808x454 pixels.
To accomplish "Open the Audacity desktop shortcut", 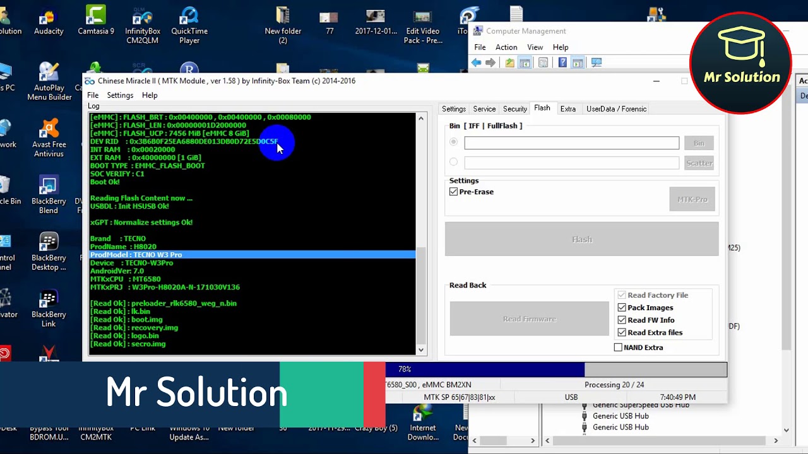I will coord(49,20).
